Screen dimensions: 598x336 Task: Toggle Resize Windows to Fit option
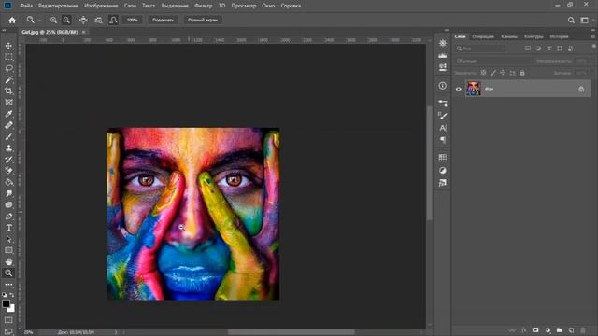[83, 21]
